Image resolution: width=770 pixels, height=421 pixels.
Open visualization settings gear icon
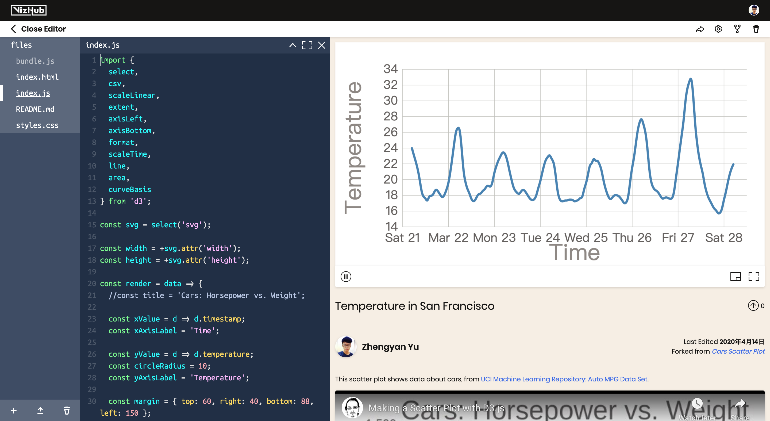click(x=718, y=29)
